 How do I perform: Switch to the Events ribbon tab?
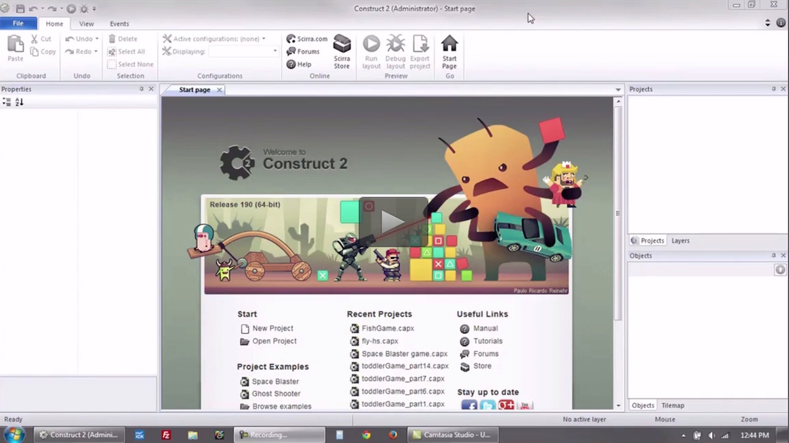coord(120,24)
